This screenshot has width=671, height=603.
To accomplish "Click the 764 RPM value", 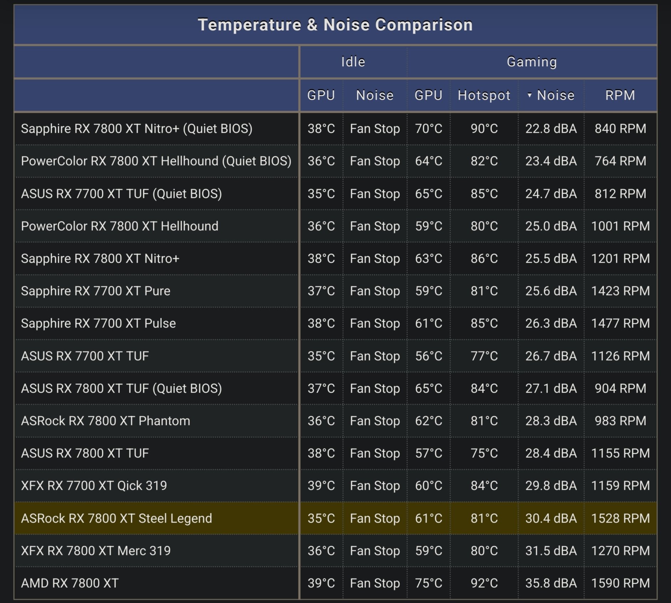I will click(x=620, y=161).
